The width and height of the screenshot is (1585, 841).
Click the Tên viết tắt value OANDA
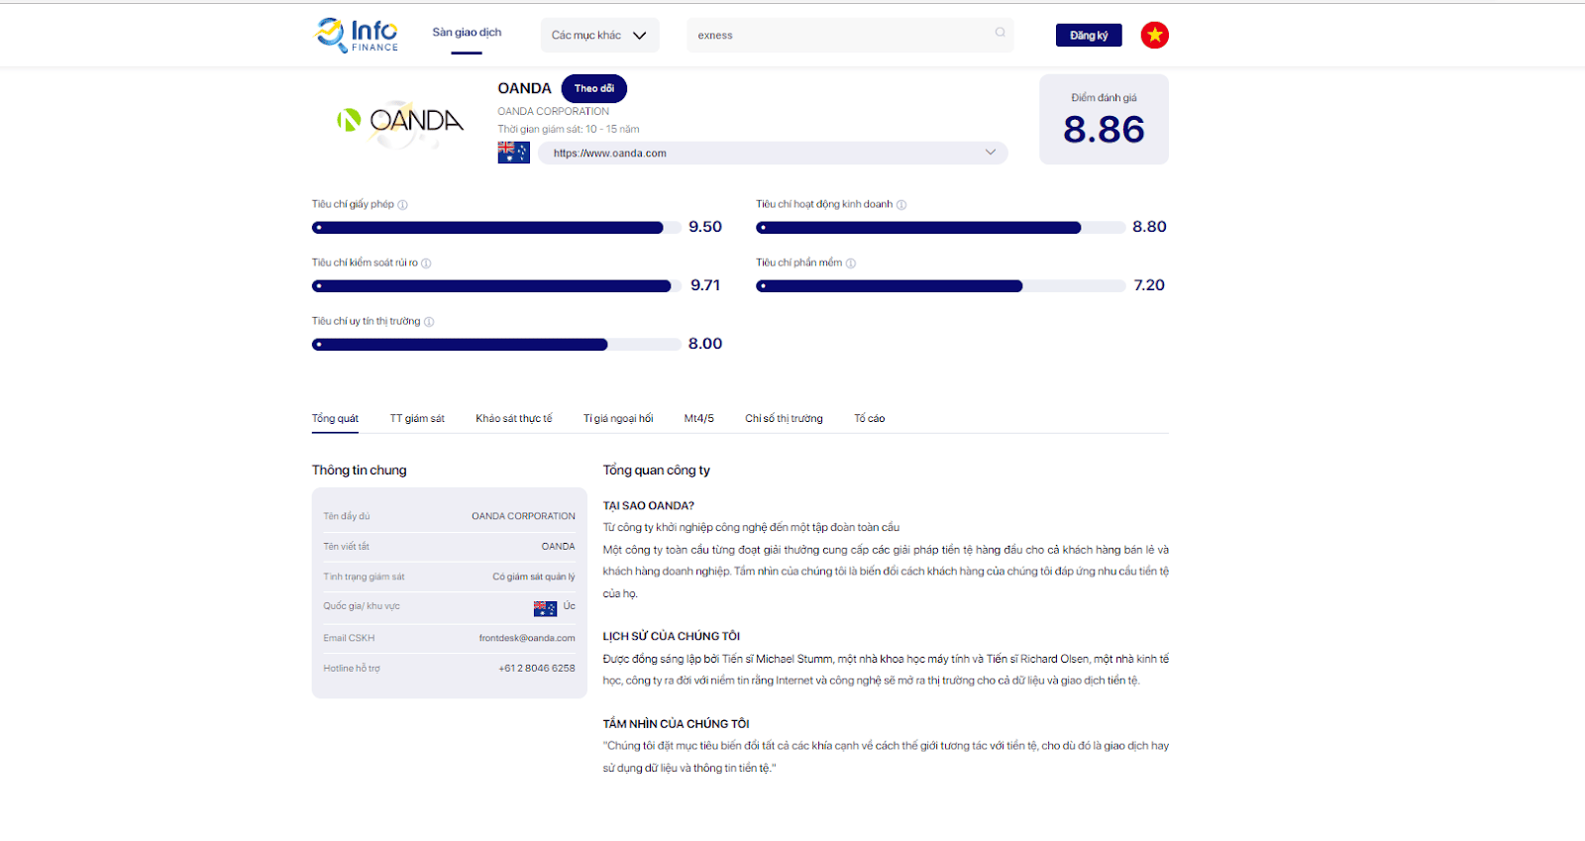click(x=558, y=547)
